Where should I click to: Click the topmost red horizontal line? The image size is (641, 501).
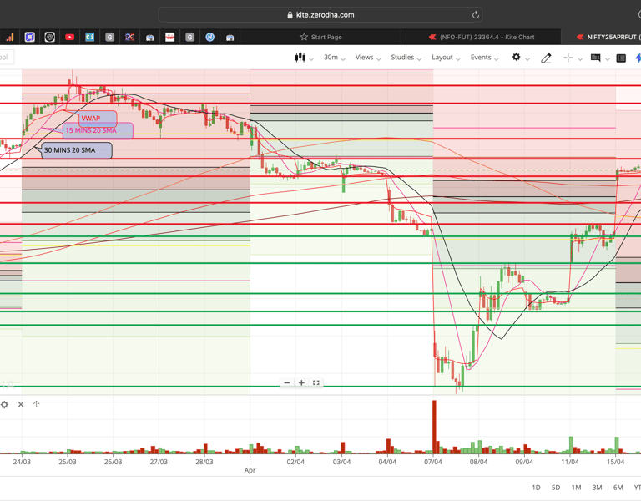320,85
